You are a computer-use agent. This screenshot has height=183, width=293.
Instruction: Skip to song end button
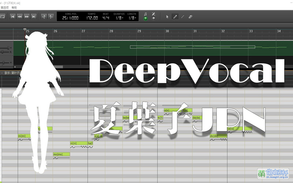point(34,16)
